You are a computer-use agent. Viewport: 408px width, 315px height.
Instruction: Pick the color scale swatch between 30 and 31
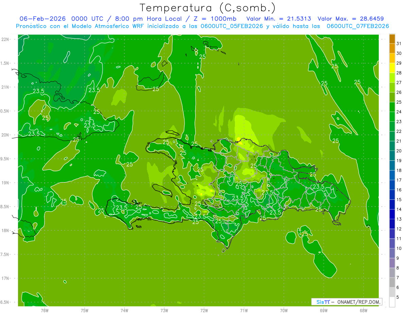click(392, 49)
